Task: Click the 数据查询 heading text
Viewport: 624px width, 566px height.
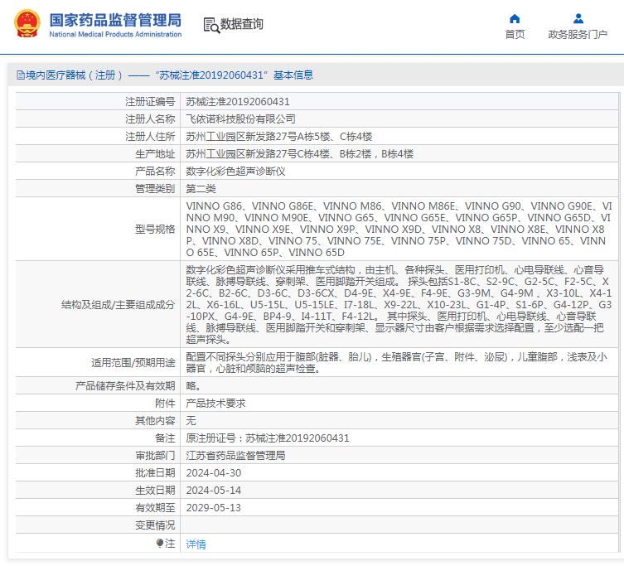Action: point(241,24)
